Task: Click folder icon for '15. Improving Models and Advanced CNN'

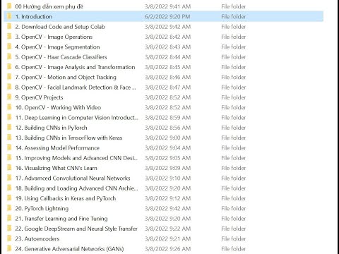Action: (x=9, y=157)
